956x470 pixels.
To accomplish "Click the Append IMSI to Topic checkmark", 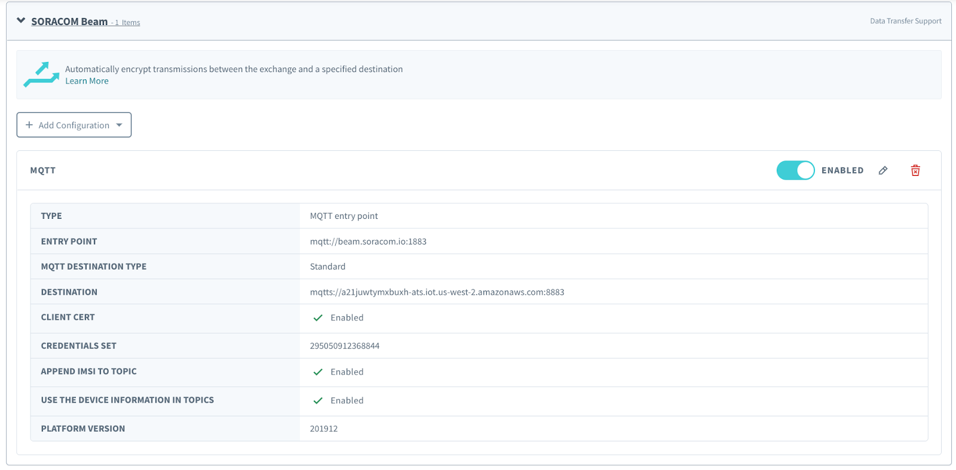I will [318, 372].
